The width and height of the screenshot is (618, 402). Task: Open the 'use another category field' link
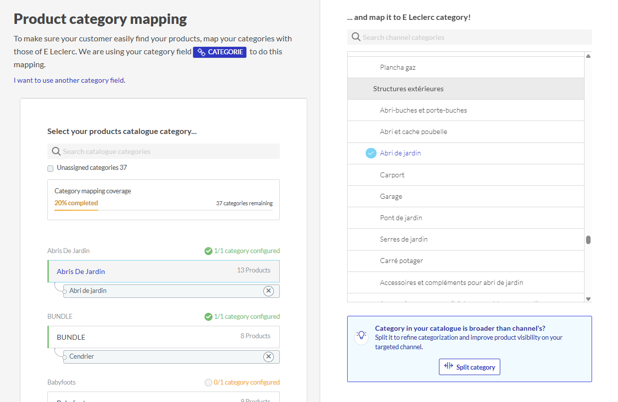pyautogui.click(x=69, y=80)
